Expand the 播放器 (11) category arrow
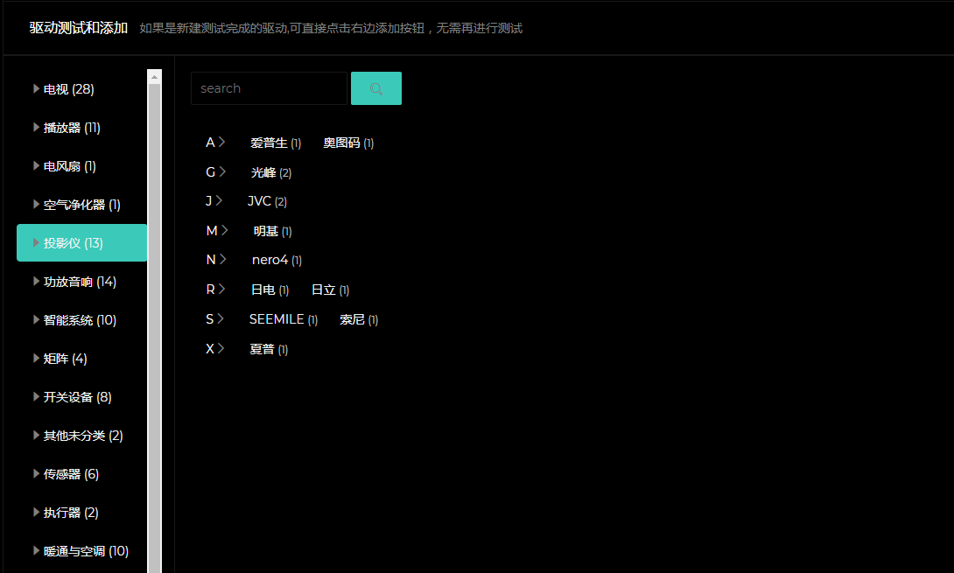The height and width of the screenshot is (573, 954). pyautogui.click(x=36, y=128)
